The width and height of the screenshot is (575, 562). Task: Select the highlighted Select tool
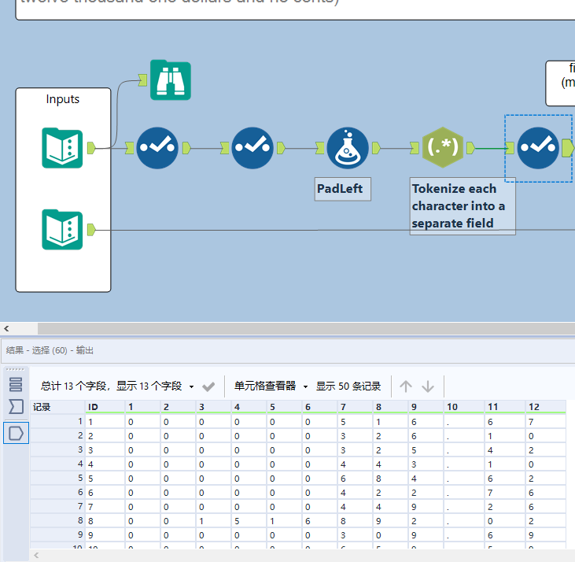[538, 148]
